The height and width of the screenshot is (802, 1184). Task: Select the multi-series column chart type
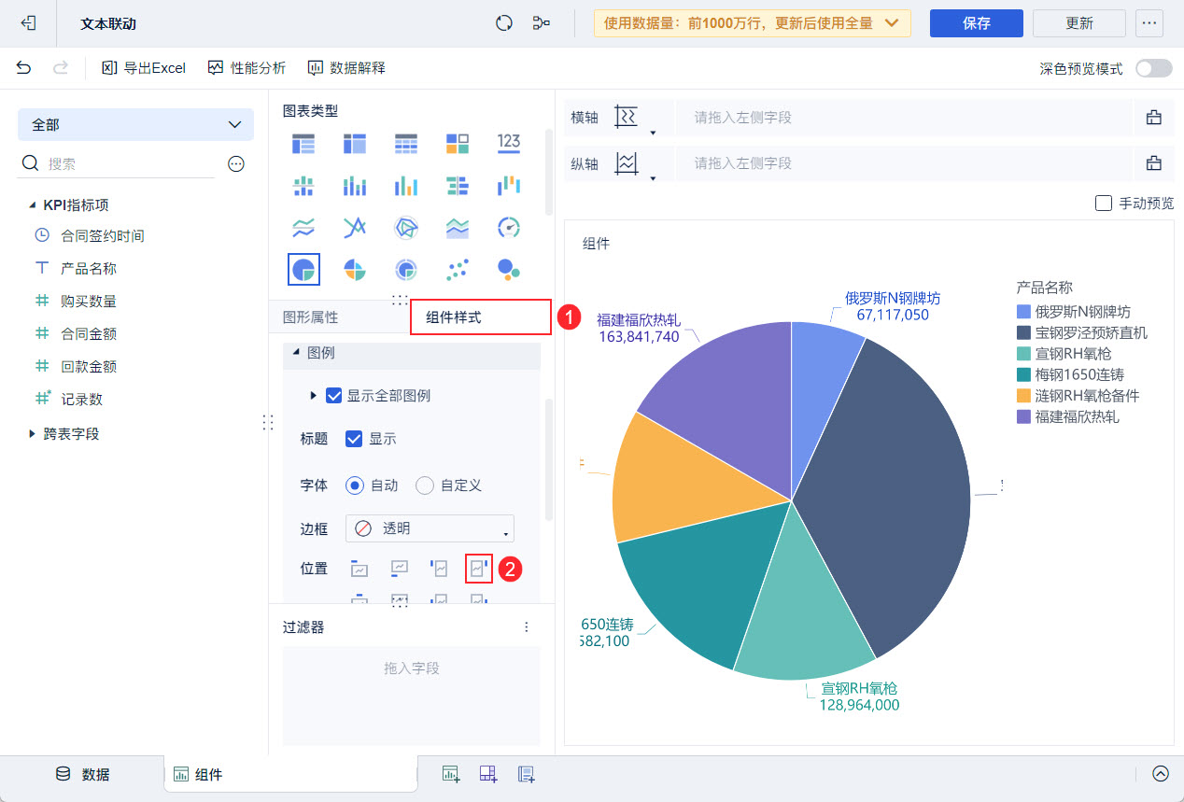click(406, 185)
